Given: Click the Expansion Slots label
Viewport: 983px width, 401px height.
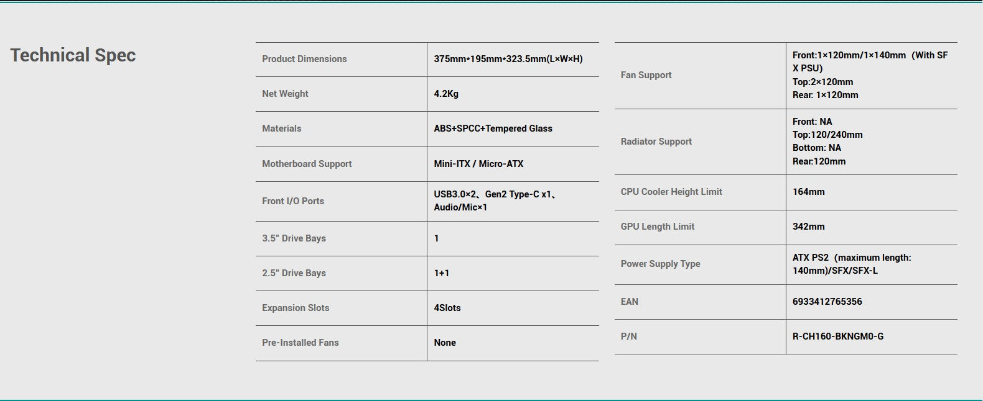Looking at the screenshot, I should 296,308.
